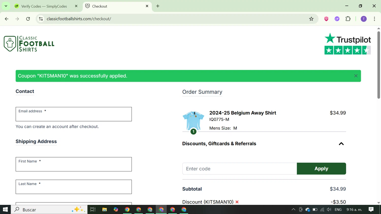381x214 pixels.
Task: Open the volume tray icon
Action: (329, 209)
